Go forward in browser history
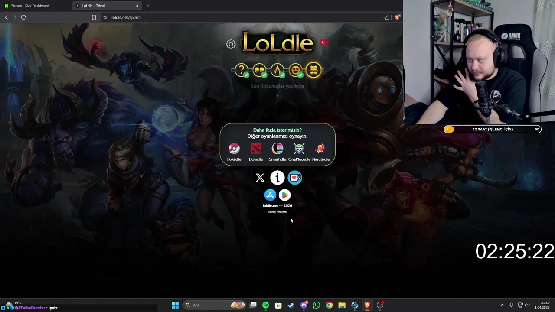The height and width of the screenshot is (312, 555). click(x=15, y=17)
